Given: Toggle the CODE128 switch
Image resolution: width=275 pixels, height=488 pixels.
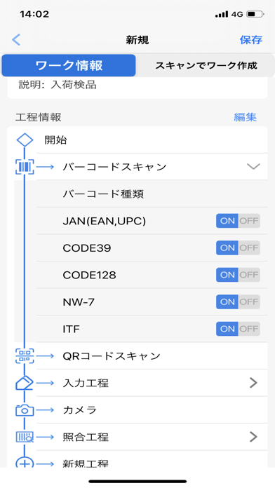Looking at the screenshot, I should 238,275.
